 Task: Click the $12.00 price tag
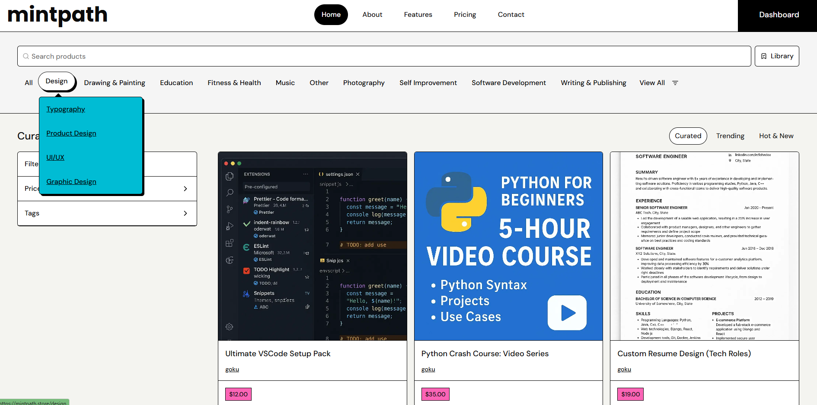tap(238, 394)
